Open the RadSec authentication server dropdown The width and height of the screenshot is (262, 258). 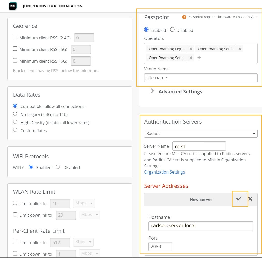pyautogui.click(x=201, y=133)
